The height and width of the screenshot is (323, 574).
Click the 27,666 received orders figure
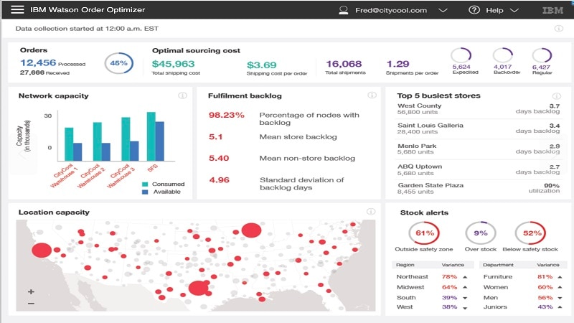(x=32, y=72)
